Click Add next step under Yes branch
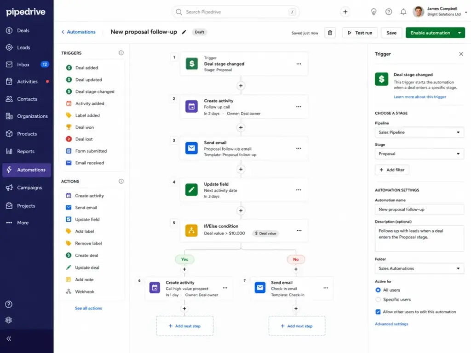The height and width of the screenshot is (353, 471). click(x=185, y=326)
